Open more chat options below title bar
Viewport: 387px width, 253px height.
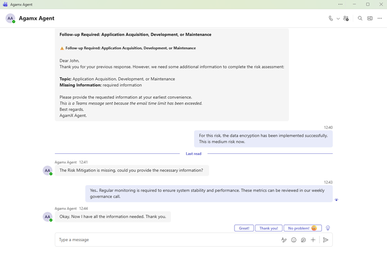(379, 18)
